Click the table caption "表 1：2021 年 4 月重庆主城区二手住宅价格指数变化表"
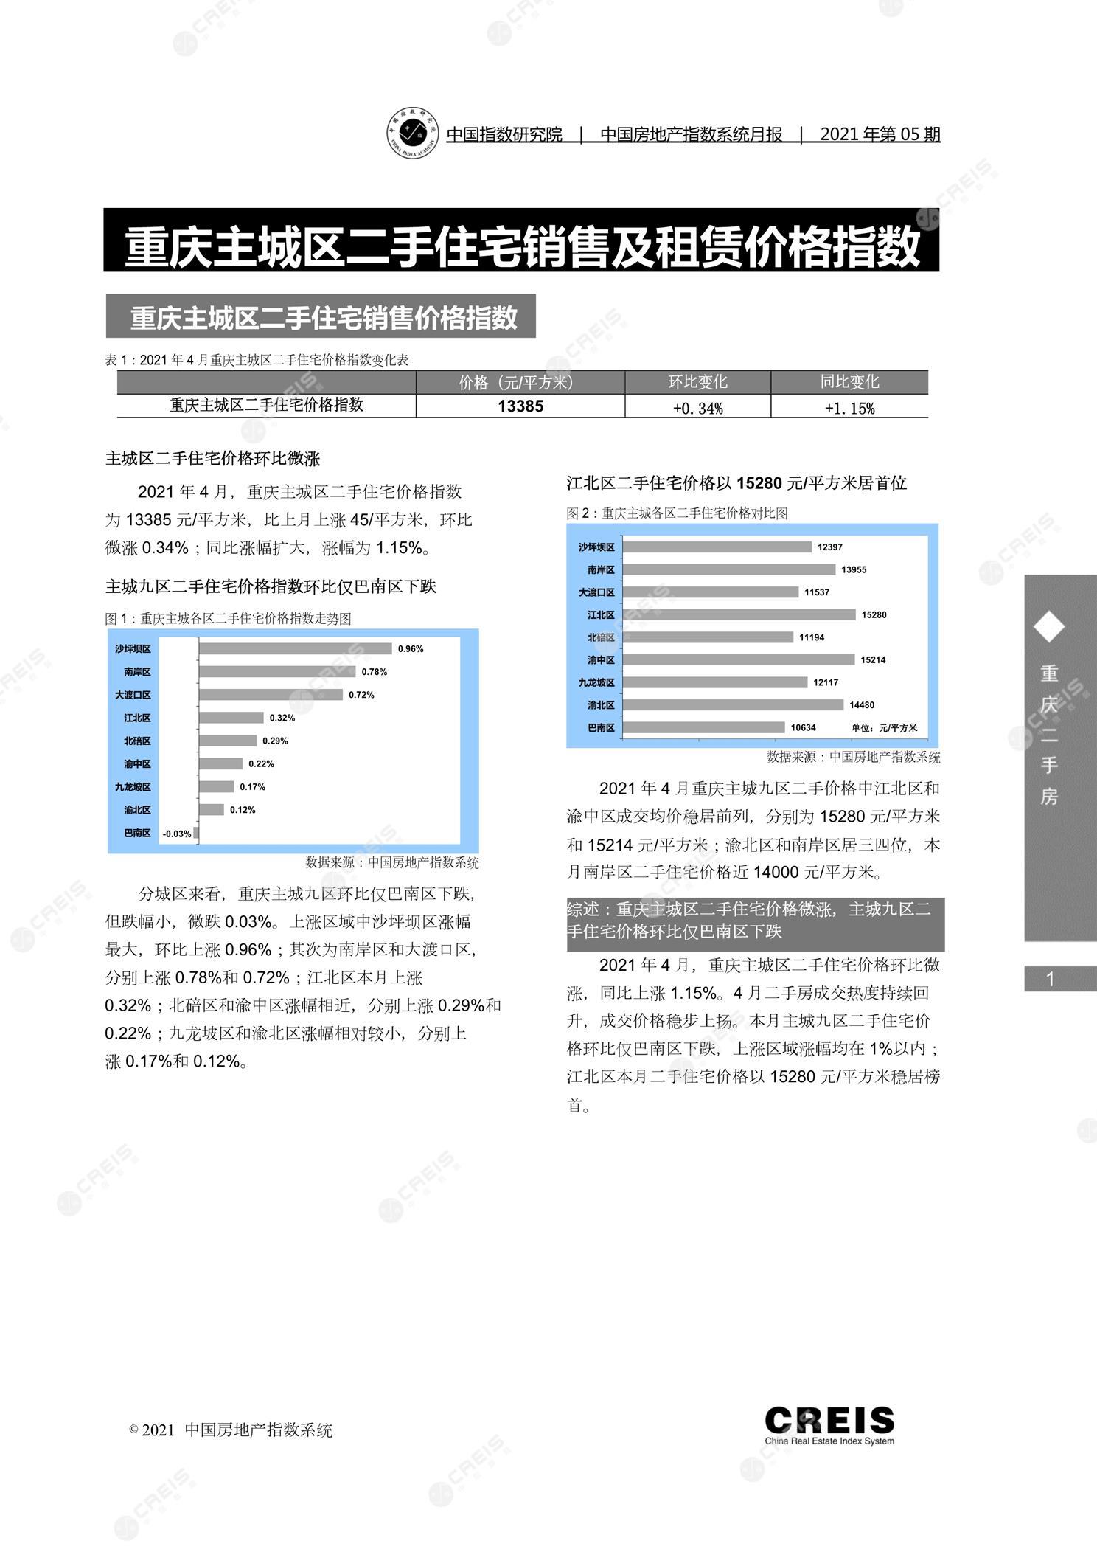This screenshot has height=1552, width=1097. point(257,360)
